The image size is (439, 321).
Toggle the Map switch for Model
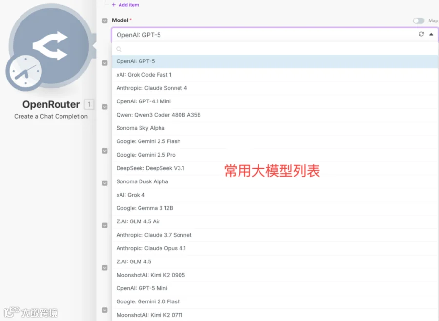(419, 20)
